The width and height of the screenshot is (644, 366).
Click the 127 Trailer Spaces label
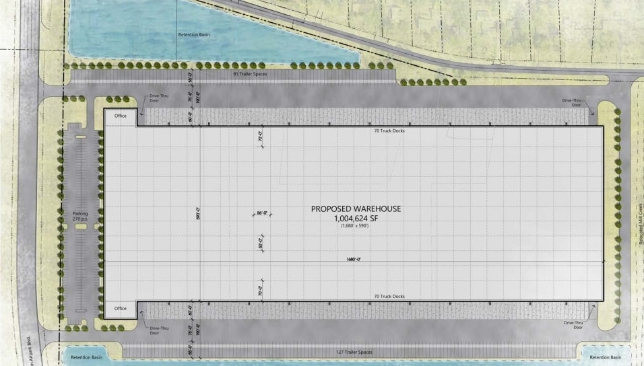coord(354,352)
